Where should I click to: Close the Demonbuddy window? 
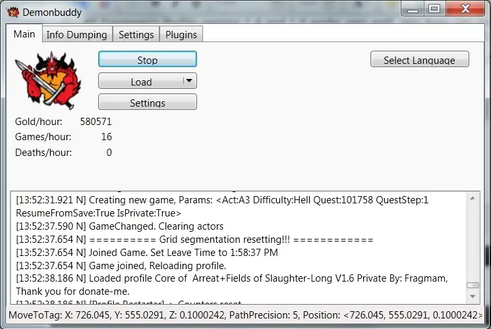point(463,9)
